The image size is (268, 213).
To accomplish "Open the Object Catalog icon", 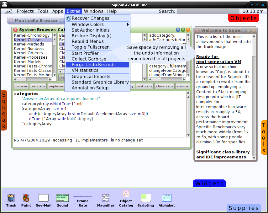I will pos(126,194).
